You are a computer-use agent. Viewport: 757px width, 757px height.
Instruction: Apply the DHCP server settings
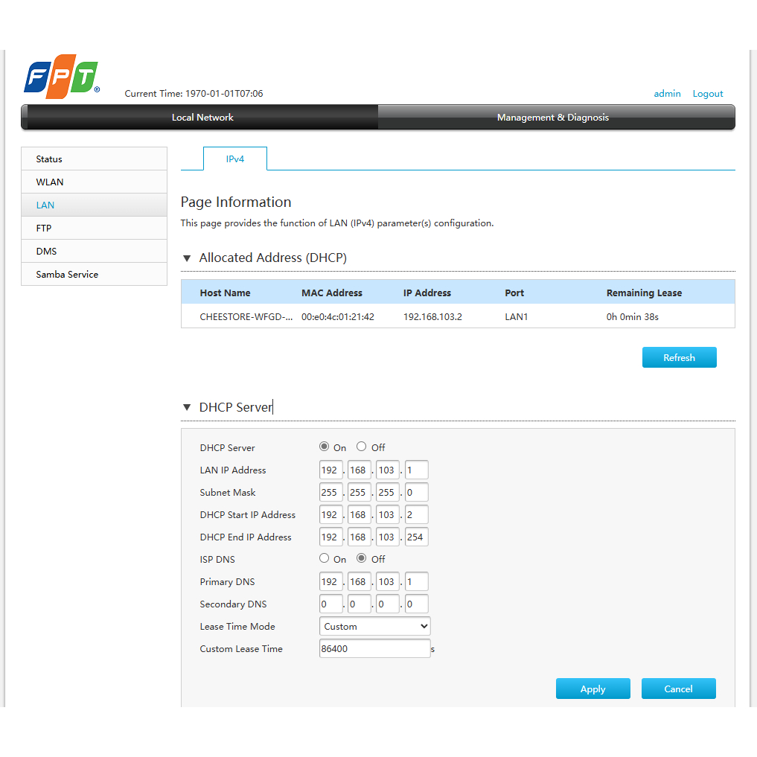[592, 689]
